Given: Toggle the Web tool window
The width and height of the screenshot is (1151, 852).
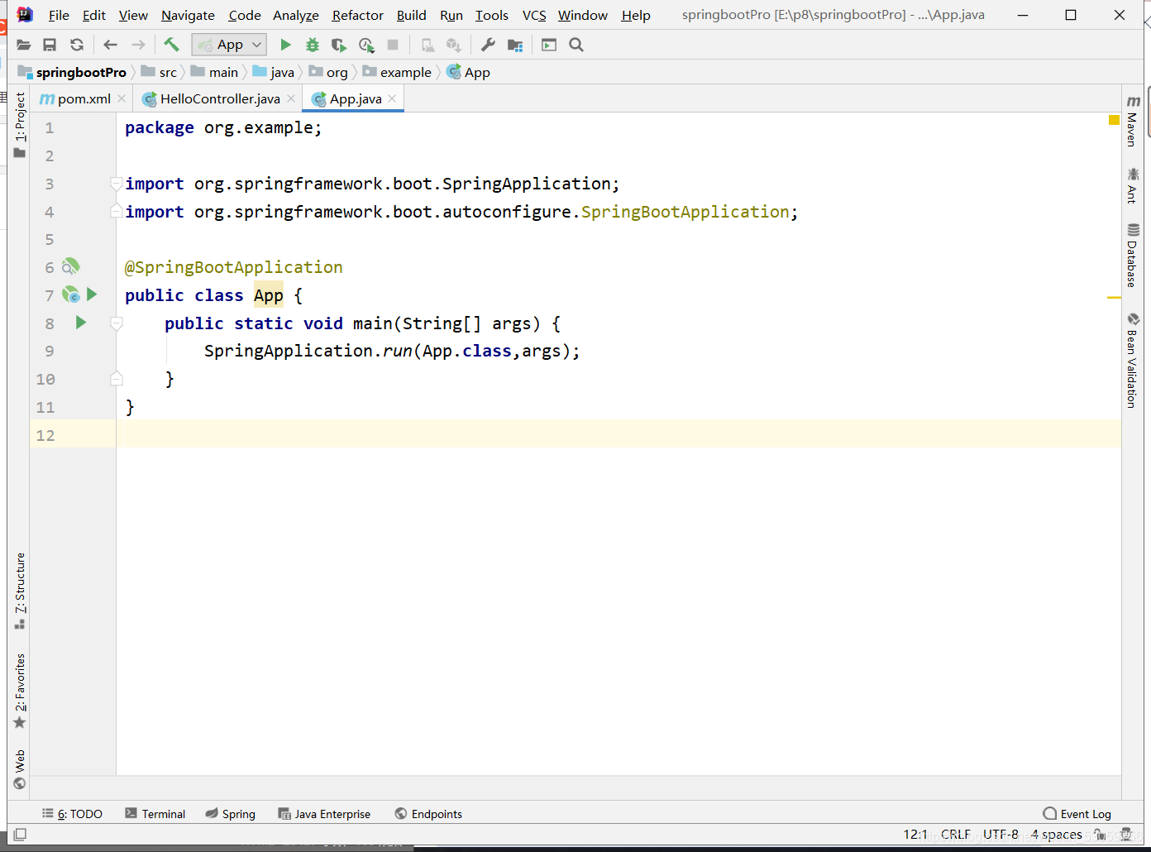Looking at the screenshot, I should coord(20,769).
